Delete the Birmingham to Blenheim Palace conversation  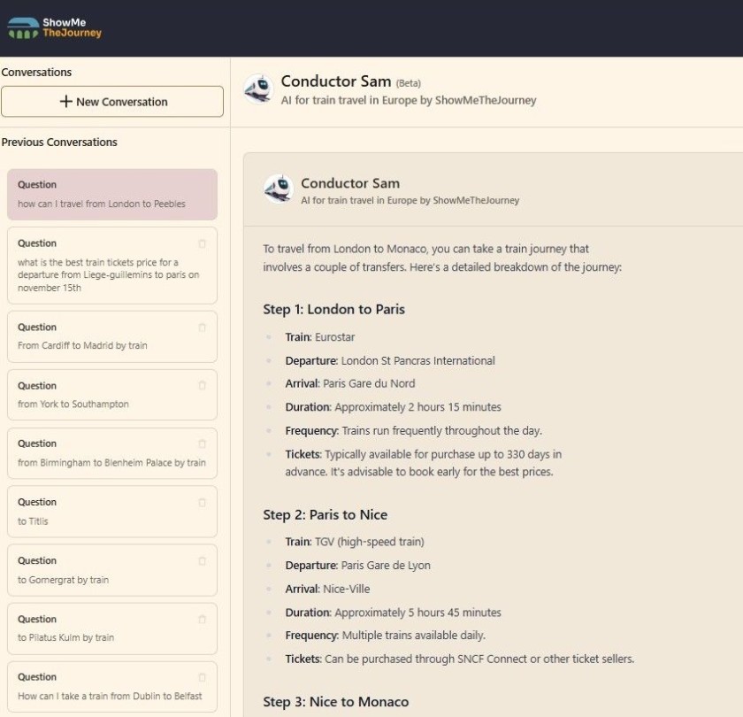[x=202, y=443]
